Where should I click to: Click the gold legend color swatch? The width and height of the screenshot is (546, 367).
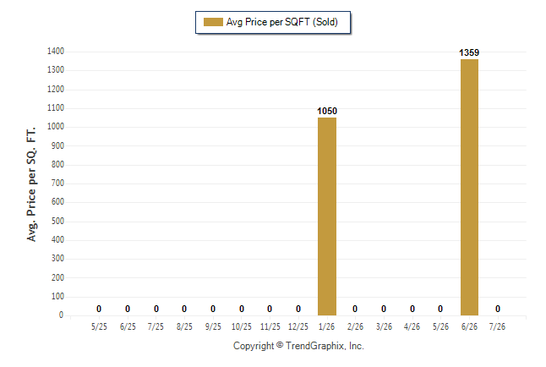213,22
